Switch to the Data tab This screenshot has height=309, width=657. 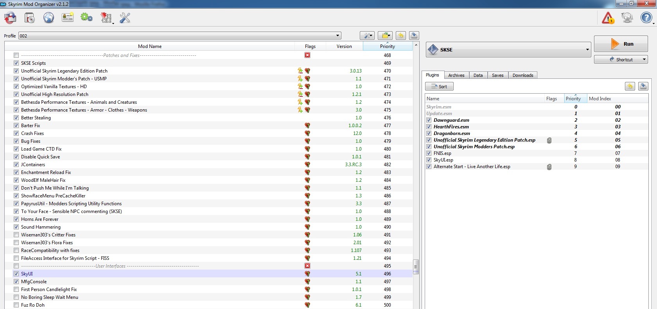[x=478, y=75]
